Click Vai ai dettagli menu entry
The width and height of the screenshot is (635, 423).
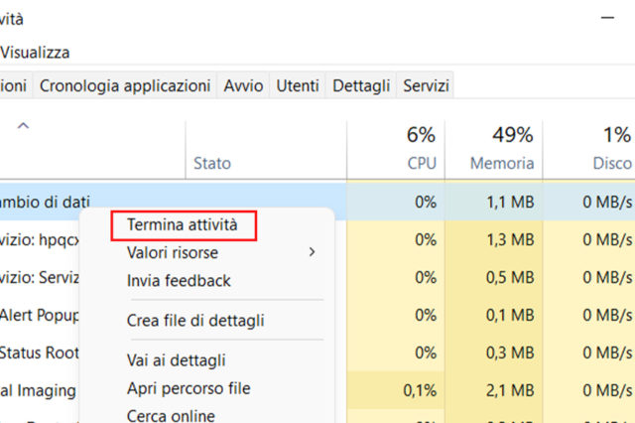(x=177, y=360)
